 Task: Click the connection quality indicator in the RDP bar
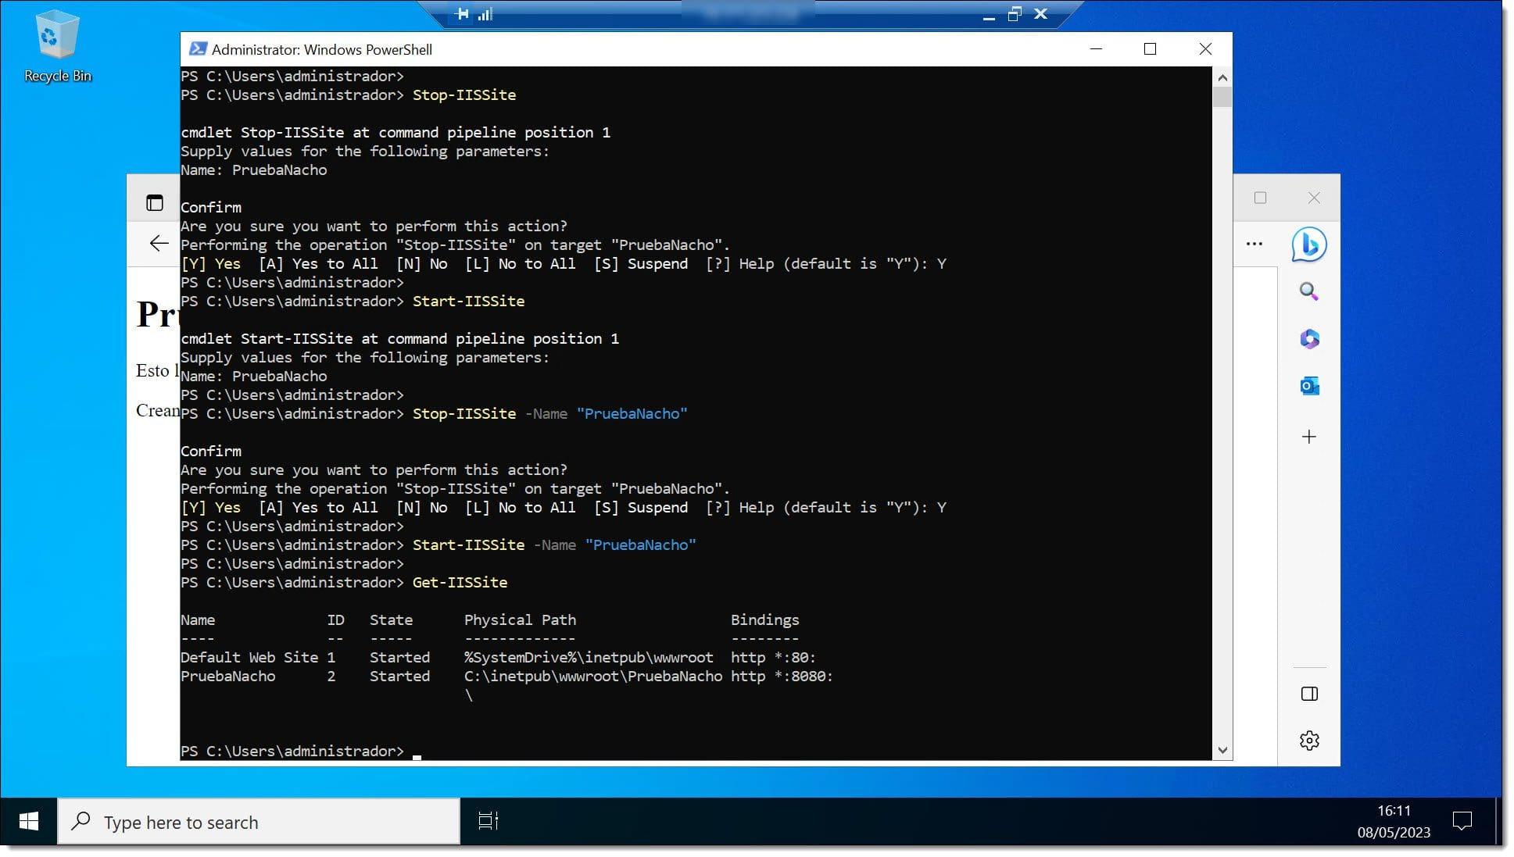point(485,14)
